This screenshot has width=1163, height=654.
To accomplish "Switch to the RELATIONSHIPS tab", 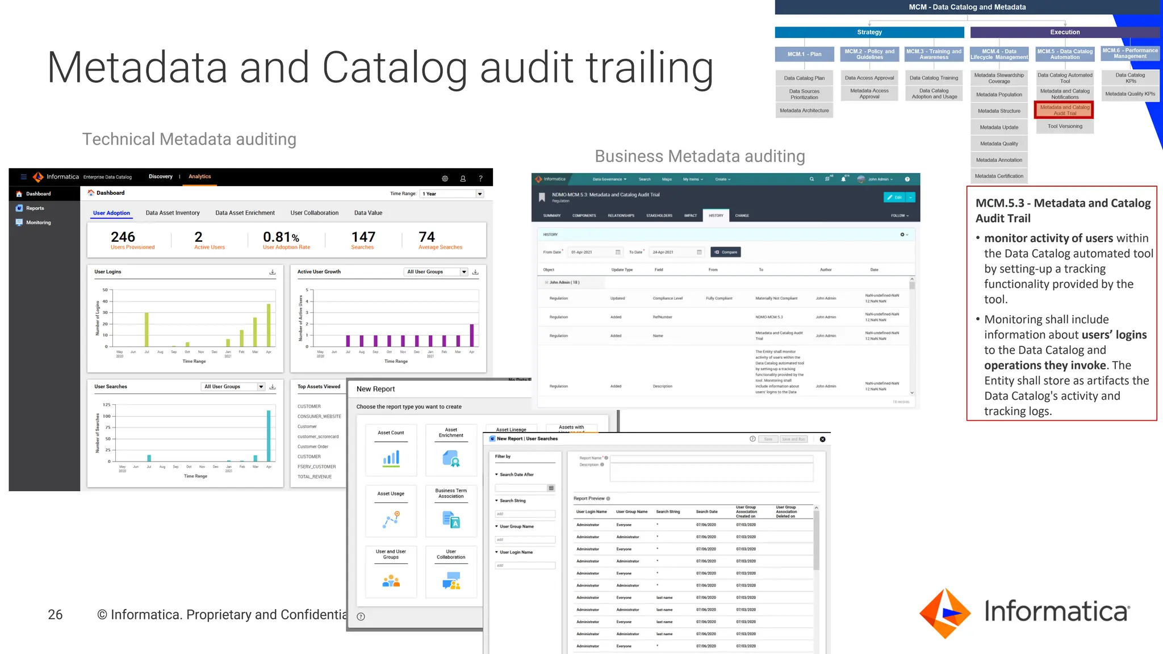I will pyautogui.click(x=621, y=216).
